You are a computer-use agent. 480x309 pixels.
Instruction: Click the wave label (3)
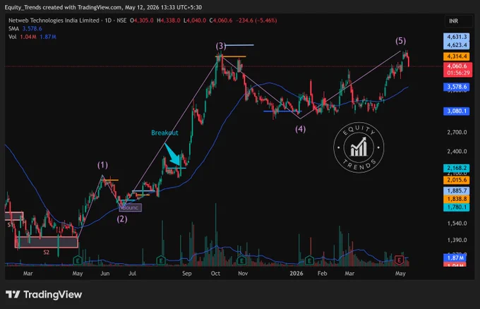[221, 46]
